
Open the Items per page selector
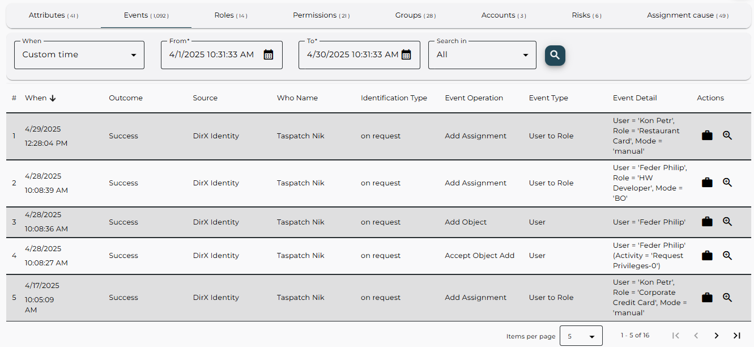pyautogui.click(x=581, y=335)
